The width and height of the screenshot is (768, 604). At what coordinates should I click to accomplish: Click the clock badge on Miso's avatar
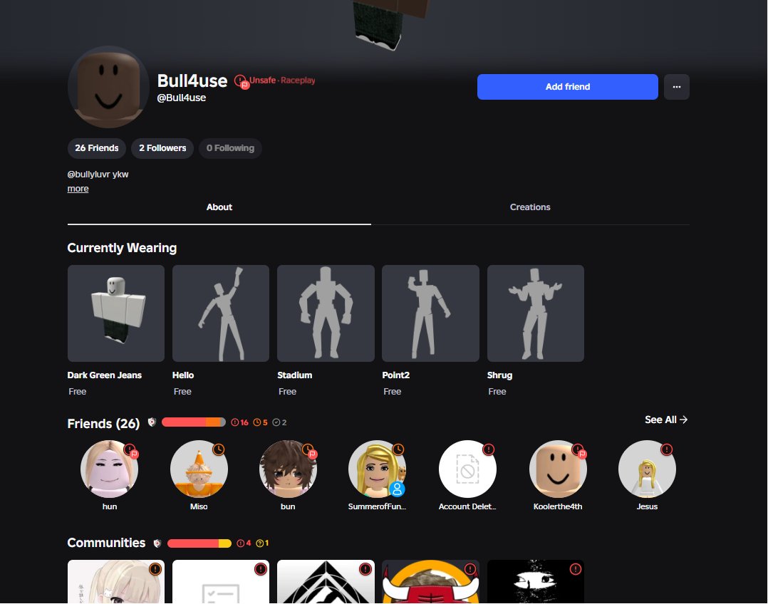click(x=219, y=449)
